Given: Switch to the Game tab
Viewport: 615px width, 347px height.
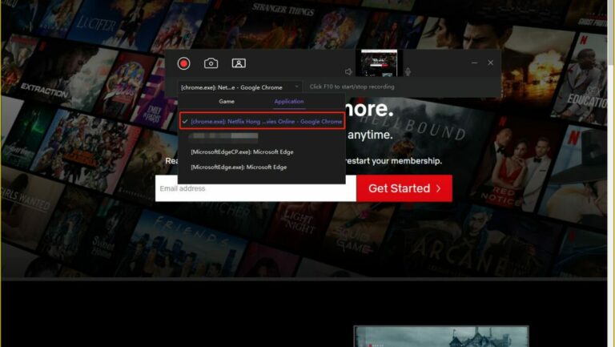Looking at the screenshot, I should (x=227, y=102).
